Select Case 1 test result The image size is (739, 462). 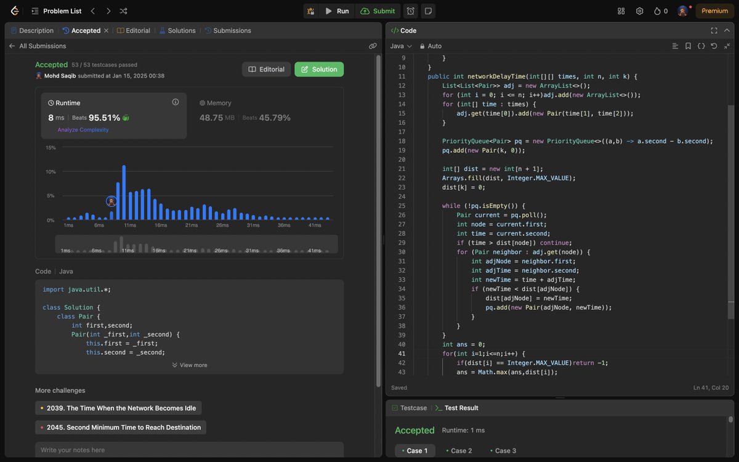pos(415,451)
